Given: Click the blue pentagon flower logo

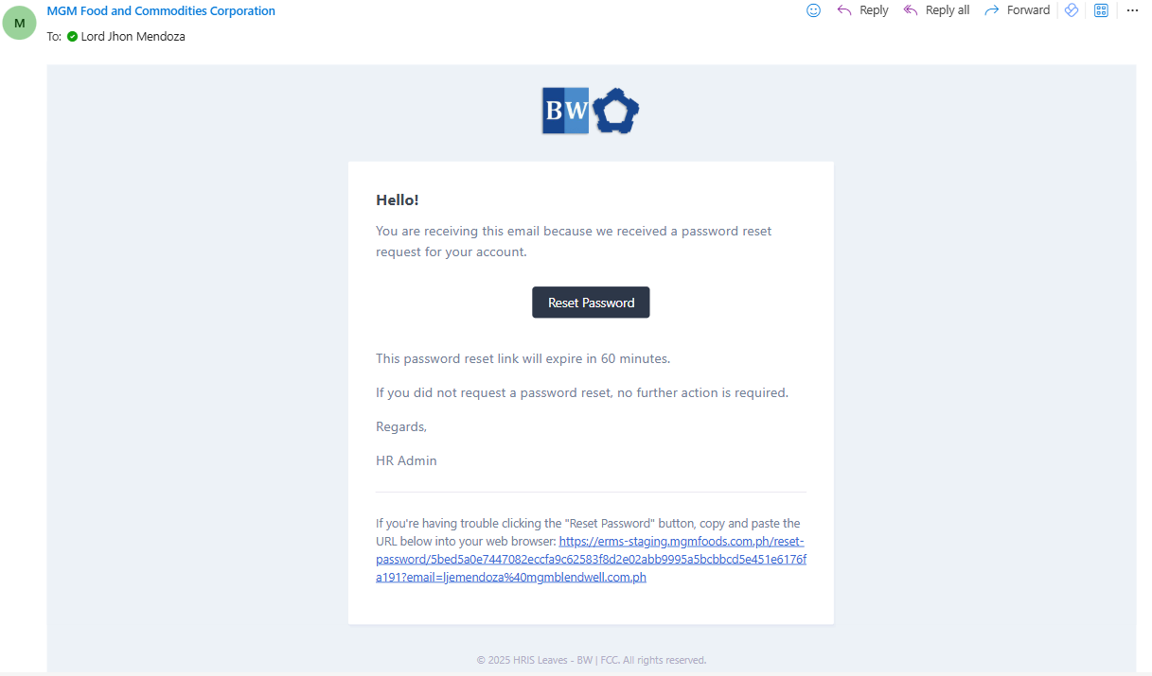Looking at the screenshot, I should [616, 111].
